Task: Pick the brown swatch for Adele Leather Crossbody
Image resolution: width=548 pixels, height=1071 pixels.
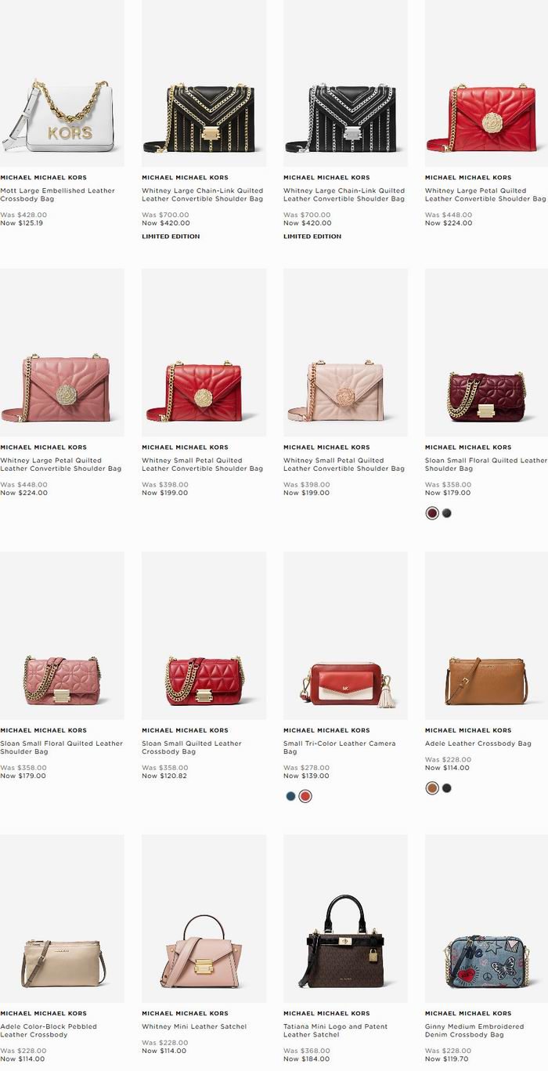Action: click(x=432, y=788)
